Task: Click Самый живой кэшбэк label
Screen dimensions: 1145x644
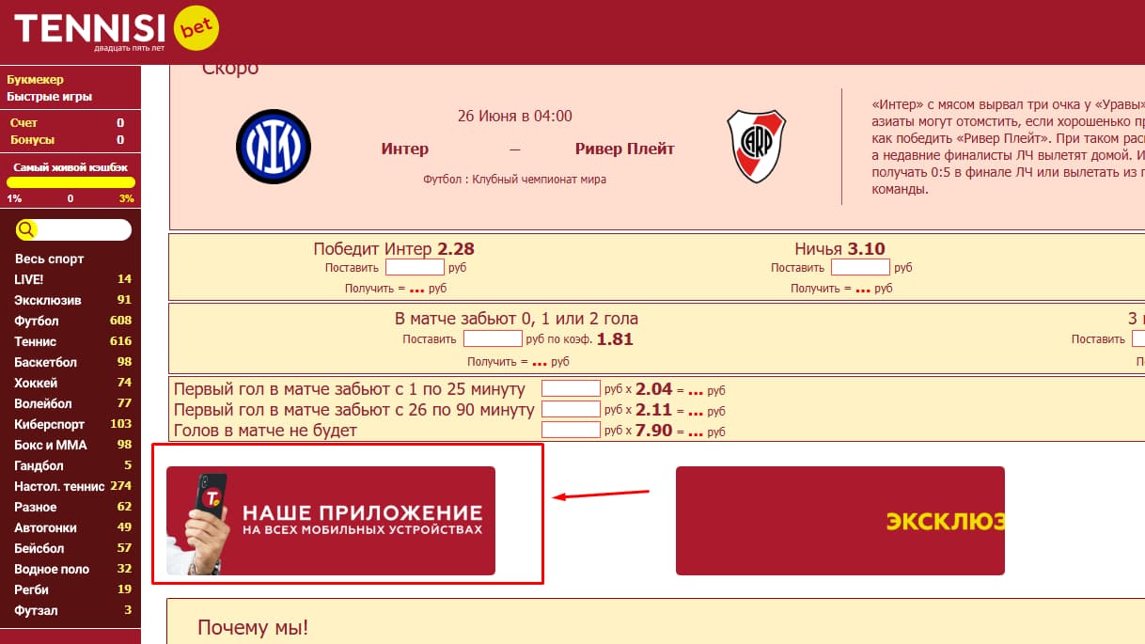Action: [71, 166]
